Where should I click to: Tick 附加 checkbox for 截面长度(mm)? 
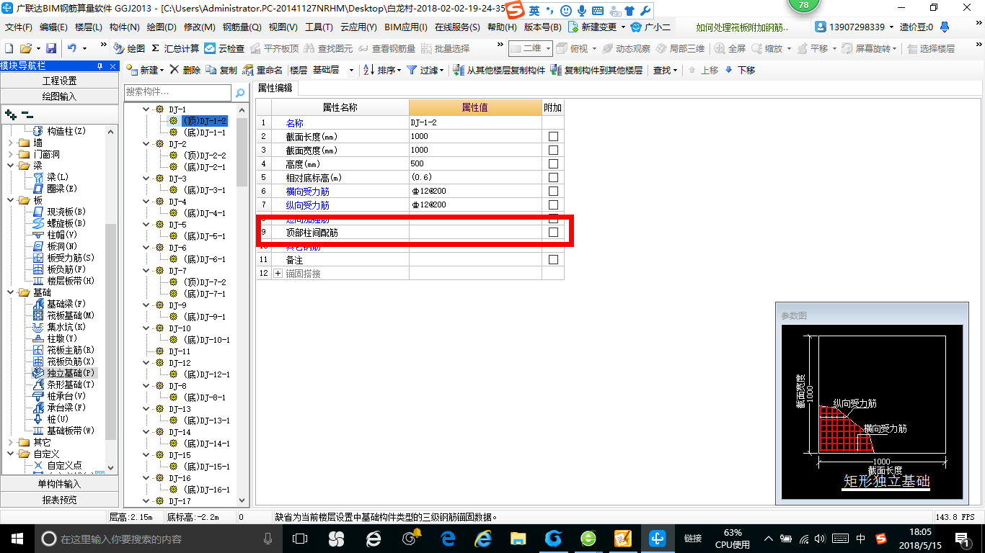click(553, 136)
